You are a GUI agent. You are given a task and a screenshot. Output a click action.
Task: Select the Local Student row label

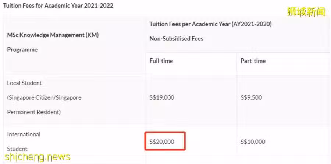click(x=25, y=83)
